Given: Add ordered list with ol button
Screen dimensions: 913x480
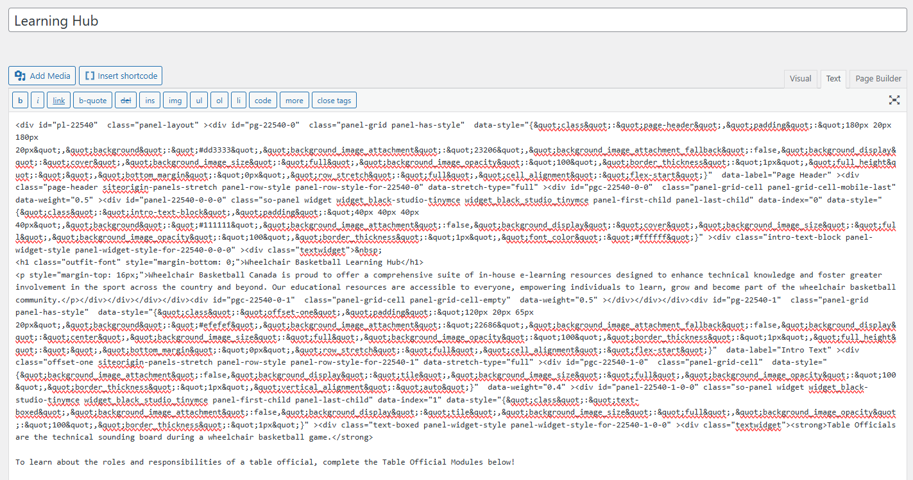Looking at the screenshot, I should point(219,101).
